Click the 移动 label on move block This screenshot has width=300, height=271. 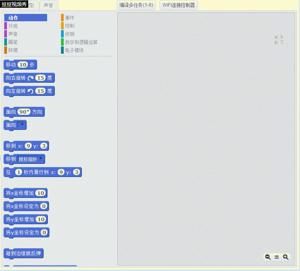tap(11, 65)
